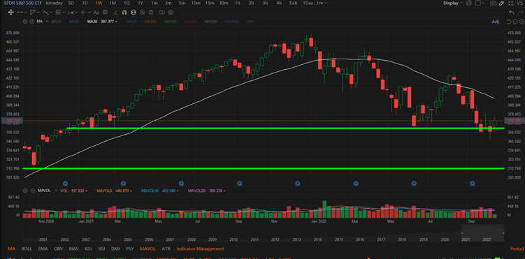
Task: Select the measure range tool
Action: coord(71,13)
